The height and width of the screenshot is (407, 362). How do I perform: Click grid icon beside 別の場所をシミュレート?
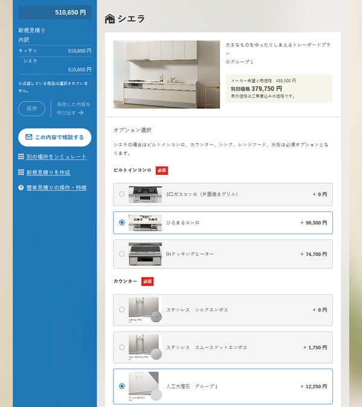point(21,157)
